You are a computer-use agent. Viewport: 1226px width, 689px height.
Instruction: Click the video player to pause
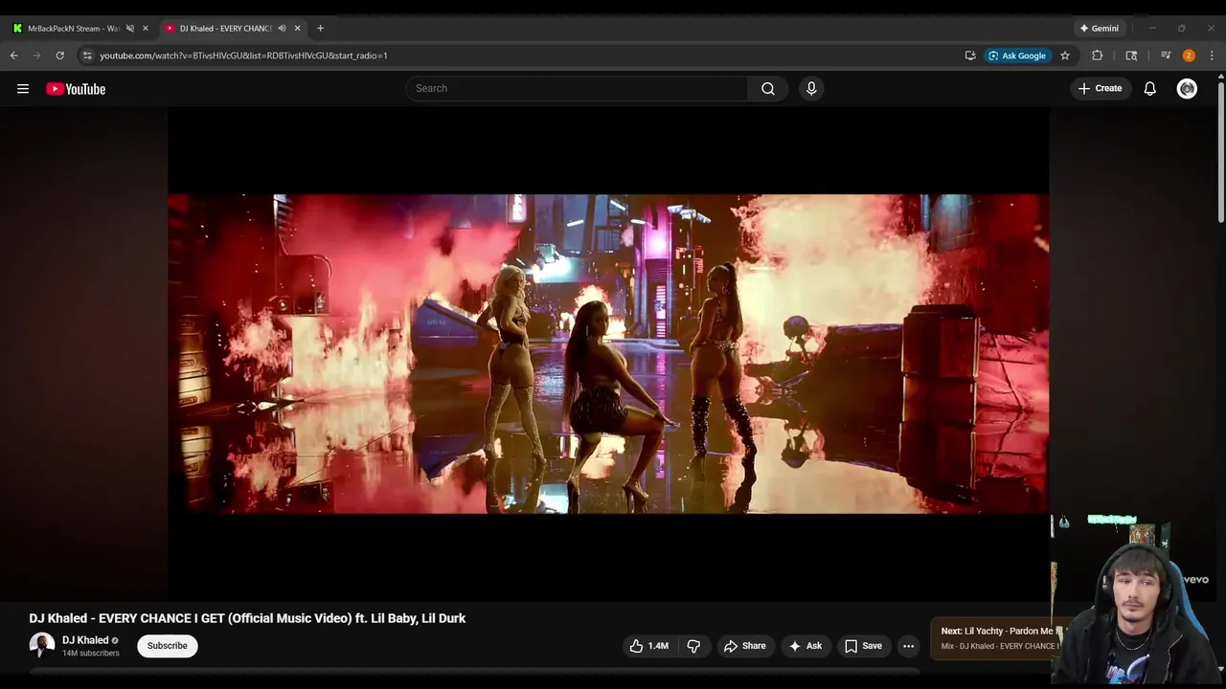pyautogui.click(x=608, y=354)
